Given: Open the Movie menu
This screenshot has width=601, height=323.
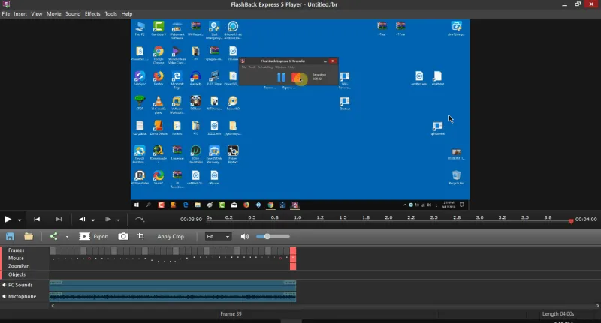Looking at the screenshot, I should pyautogui.click(x=54, y=13).
